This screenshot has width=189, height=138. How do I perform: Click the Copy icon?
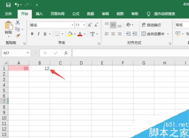click(17, 29)
